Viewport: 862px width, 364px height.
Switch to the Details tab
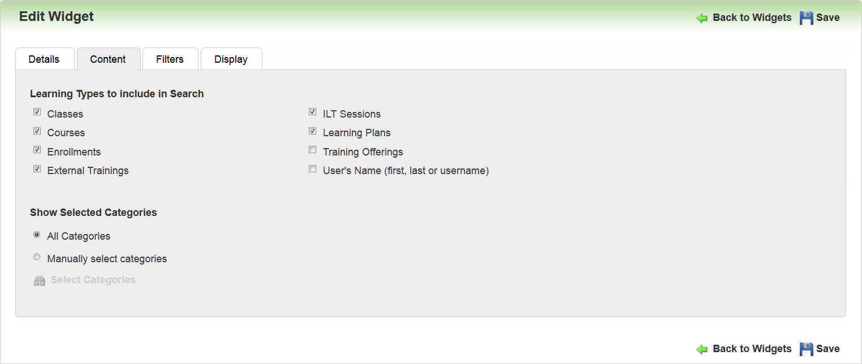click(x=44, y=59)
